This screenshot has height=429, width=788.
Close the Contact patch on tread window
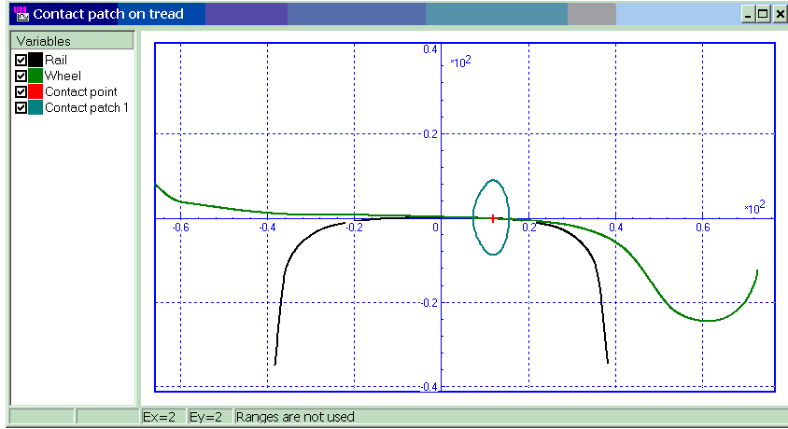pyautogui.click(x=780, y=14)
